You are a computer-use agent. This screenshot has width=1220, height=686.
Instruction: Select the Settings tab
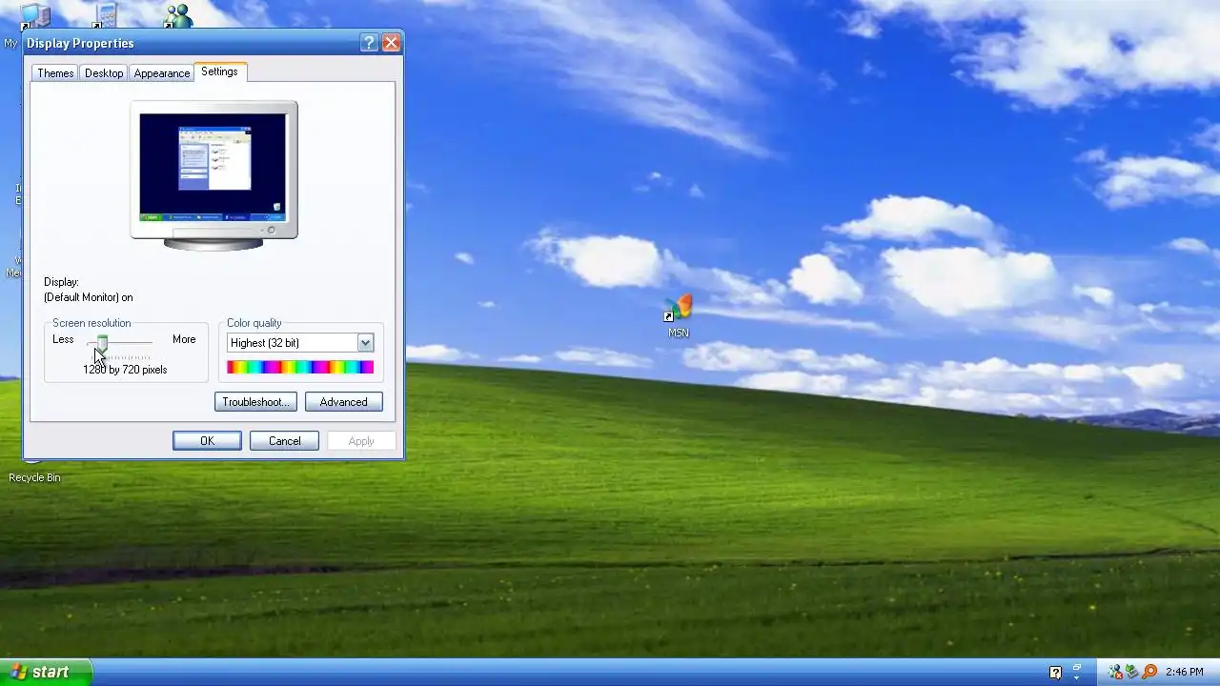coord(219,71)
